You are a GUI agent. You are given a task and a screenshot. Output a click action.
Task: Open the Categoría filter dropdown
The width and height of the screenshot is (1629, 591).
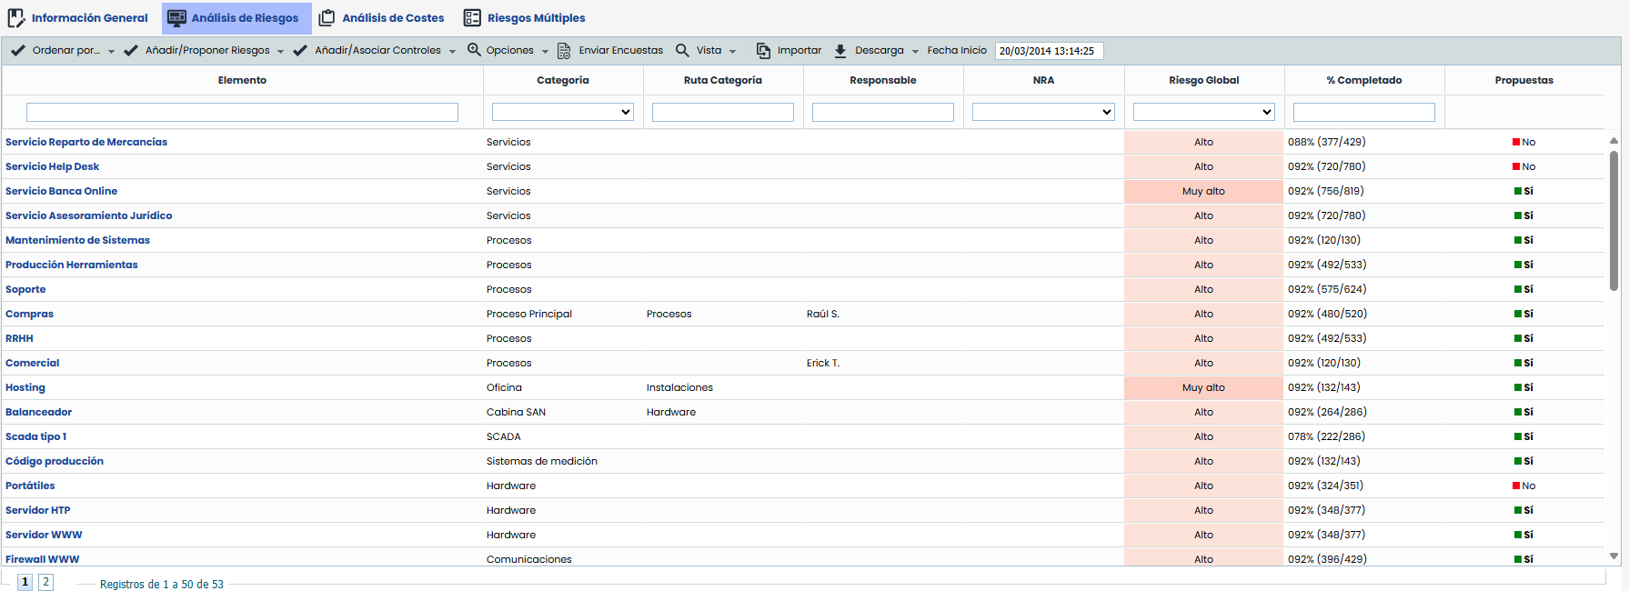(562, 112)
